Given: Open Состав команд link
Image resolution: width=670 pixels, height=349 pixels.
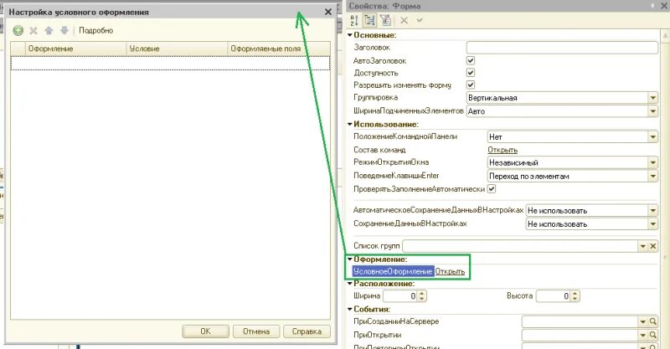Looking at the screenshot, I should [x=502, y=150].
